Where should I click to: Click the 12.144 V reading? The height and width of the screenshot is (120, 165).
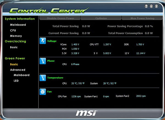[x=141, y=53]
